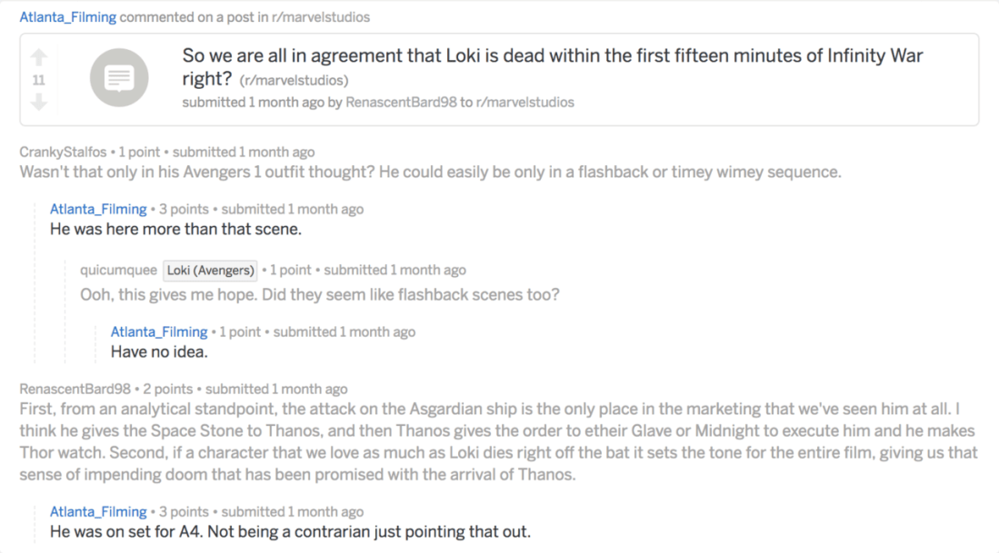Upvote the Loki Infinity War post
Viewport: 999px width, 553px height.
click(38, 57)
